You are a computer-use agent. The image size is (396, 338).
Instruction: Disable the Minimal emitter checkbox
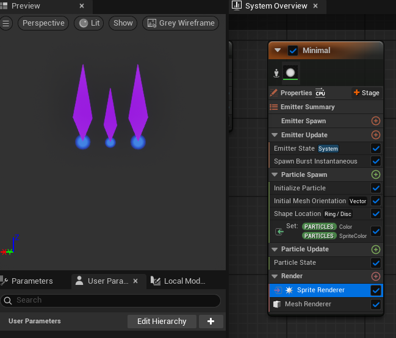click(x=293, y=51)
